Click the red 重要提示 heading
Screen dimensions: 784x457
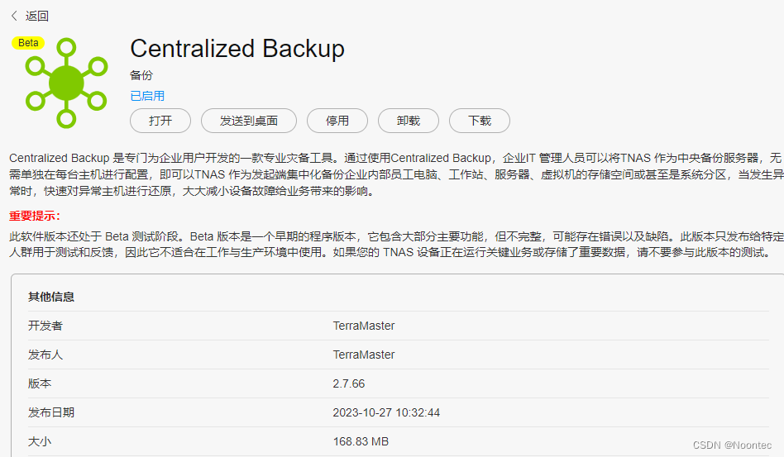click(x=32, y=216)
